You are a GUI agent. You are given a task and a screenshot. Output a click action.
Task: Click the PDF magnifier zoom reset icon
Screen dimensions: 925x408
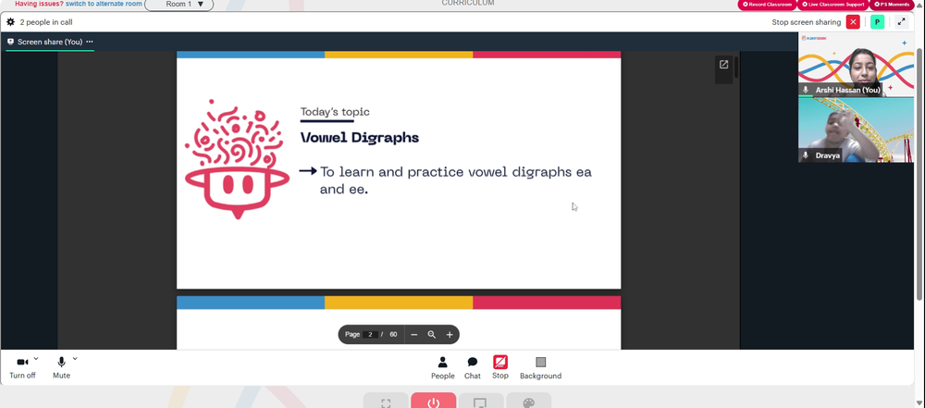click(432, 335)
